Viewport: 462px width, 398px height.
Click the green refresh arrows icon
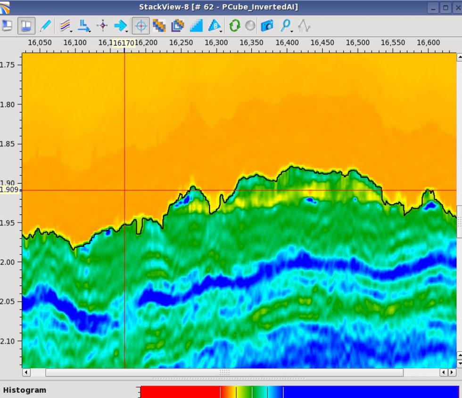point(234,25)
